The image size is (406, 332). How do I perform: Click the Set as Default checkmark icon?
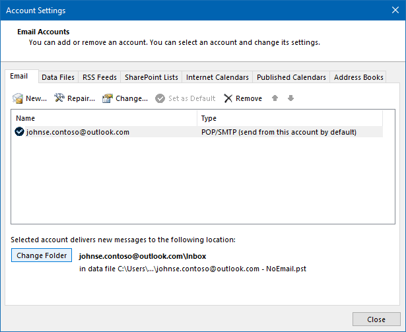pos(160,98)
